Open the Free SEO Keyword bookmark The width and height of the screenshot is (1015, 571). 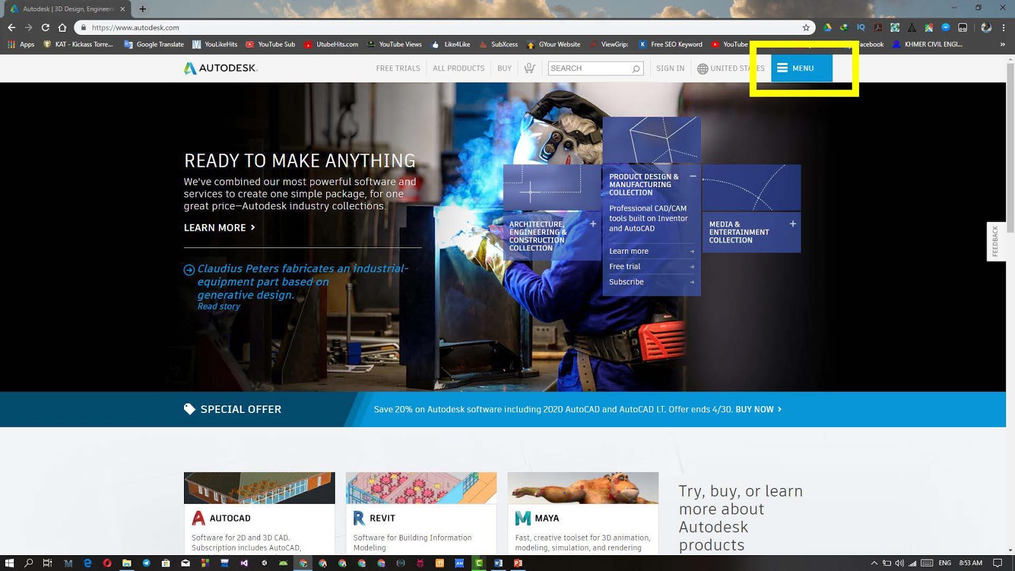[671, 44]
